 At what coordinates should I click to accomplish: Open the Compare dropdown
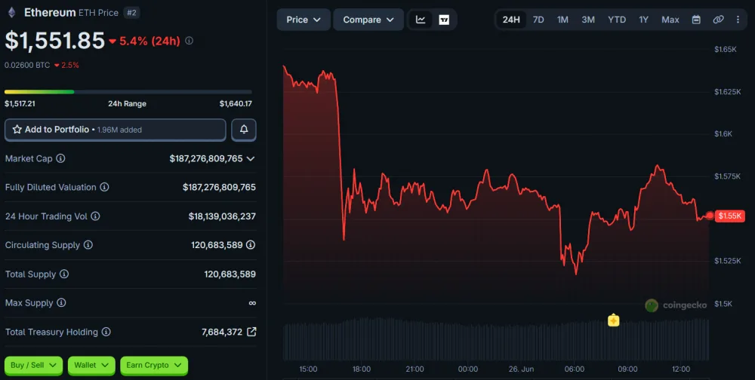point(368,20)
